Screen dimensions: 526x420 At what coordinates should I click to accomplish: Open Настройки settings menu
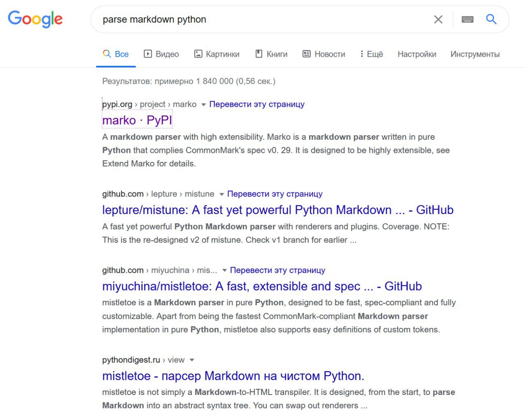(x=417, y=54)
